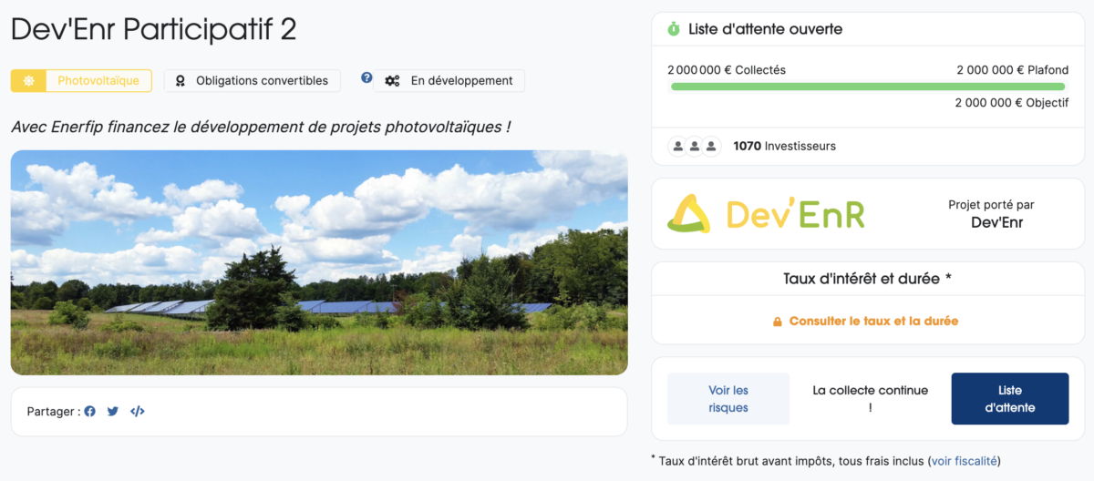Click the stopwatch icon by Liste d'attente ouverte
The width and height of the screenshot is (1094, 481).
(674, 29)
